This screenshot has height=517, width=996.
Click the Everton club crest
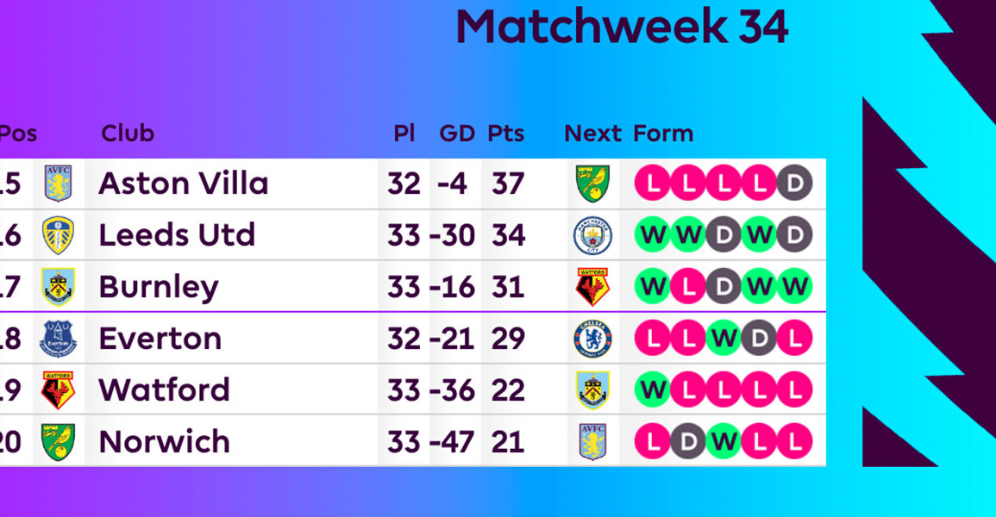58,339
